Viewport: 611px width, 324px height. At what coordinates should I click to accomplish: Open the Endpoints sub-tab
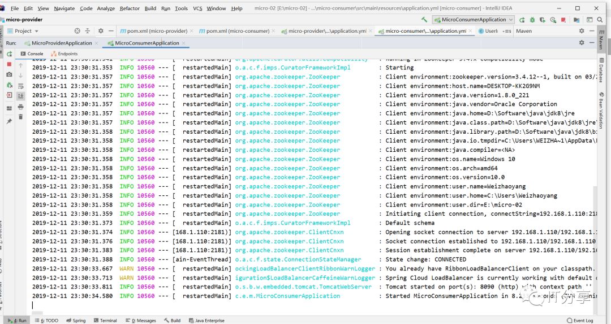coord(64,54)
